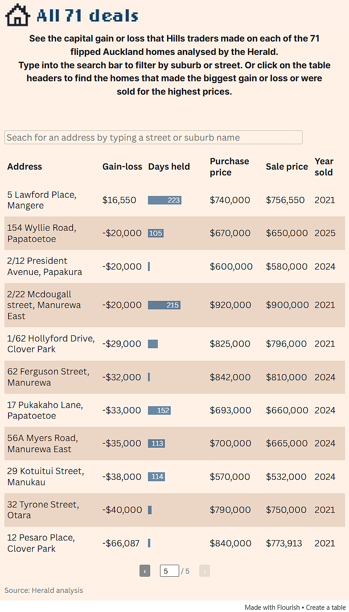Click the address search bar
The image size is (349, 612).
coord(153,137)
